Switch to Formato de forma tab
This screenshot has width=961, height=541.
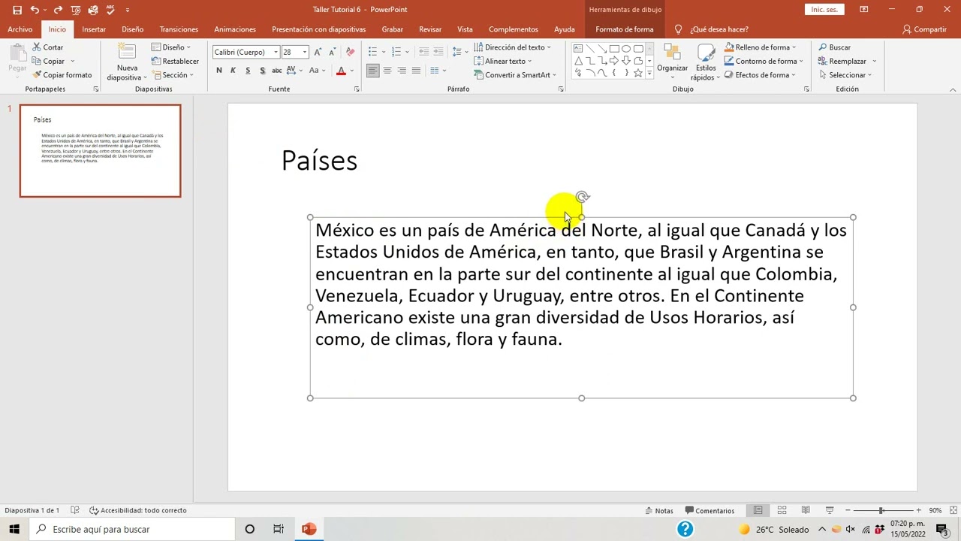pyautogui.click(x=624, y=29)
